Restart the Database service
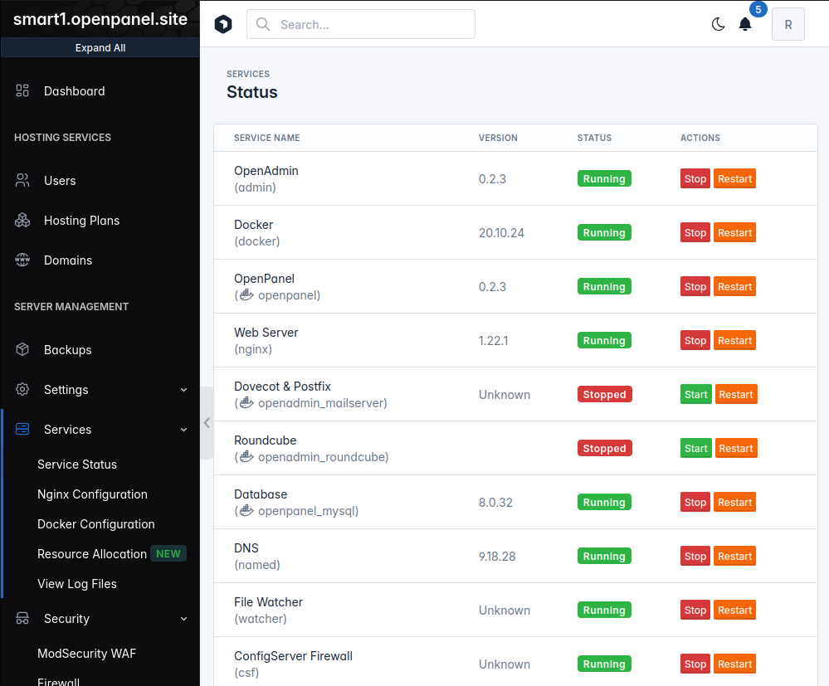 [734, 502]
